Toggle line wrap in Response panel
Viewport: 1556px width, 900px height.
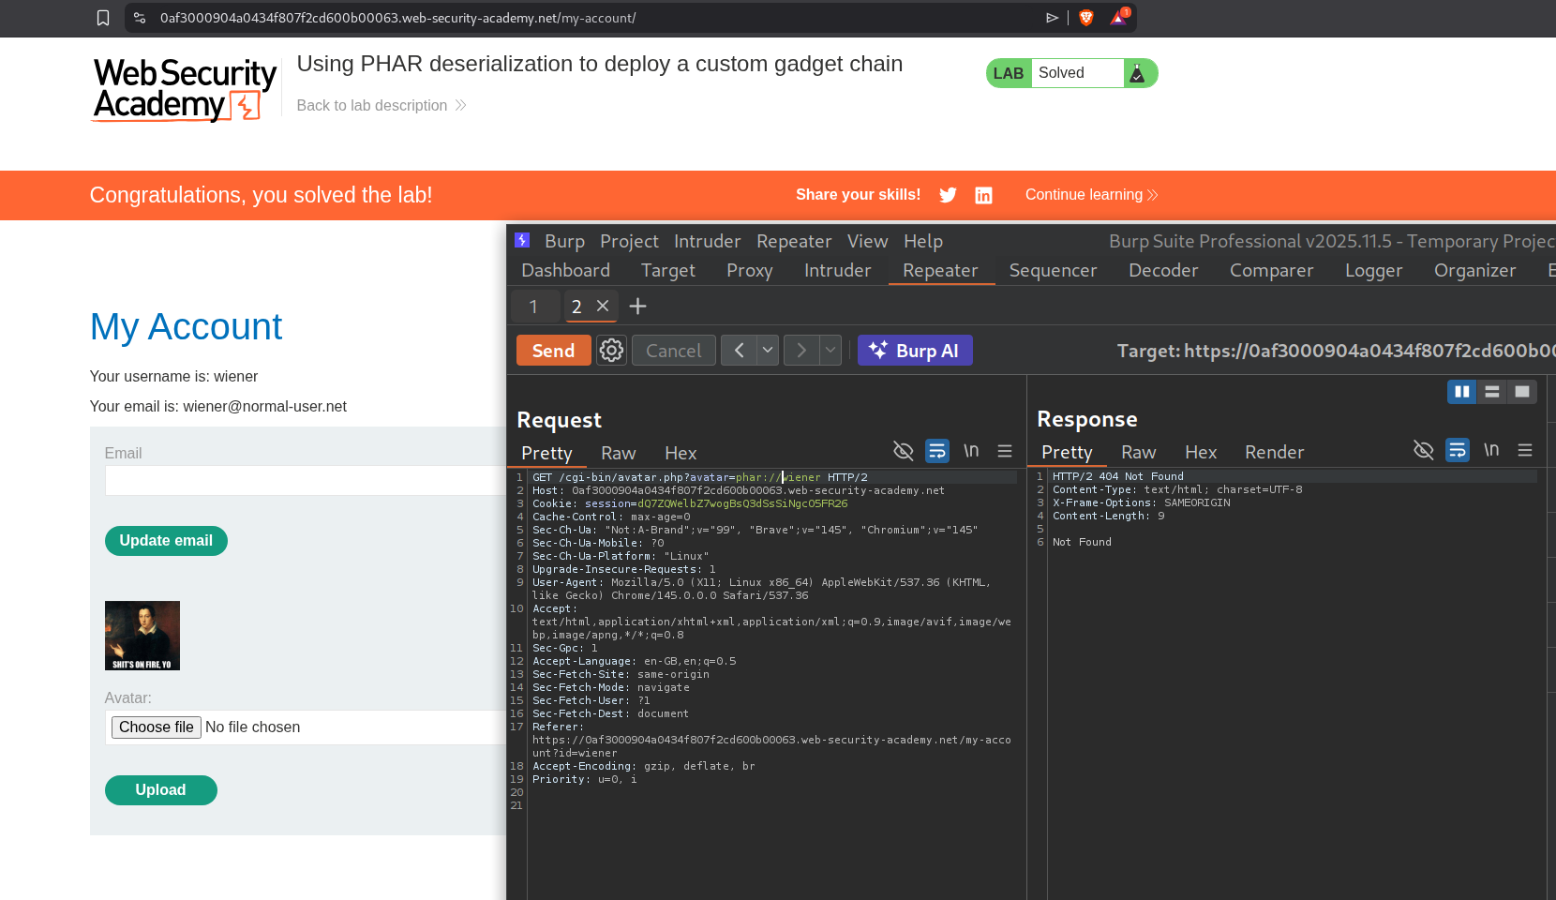tap(1457, 451)
